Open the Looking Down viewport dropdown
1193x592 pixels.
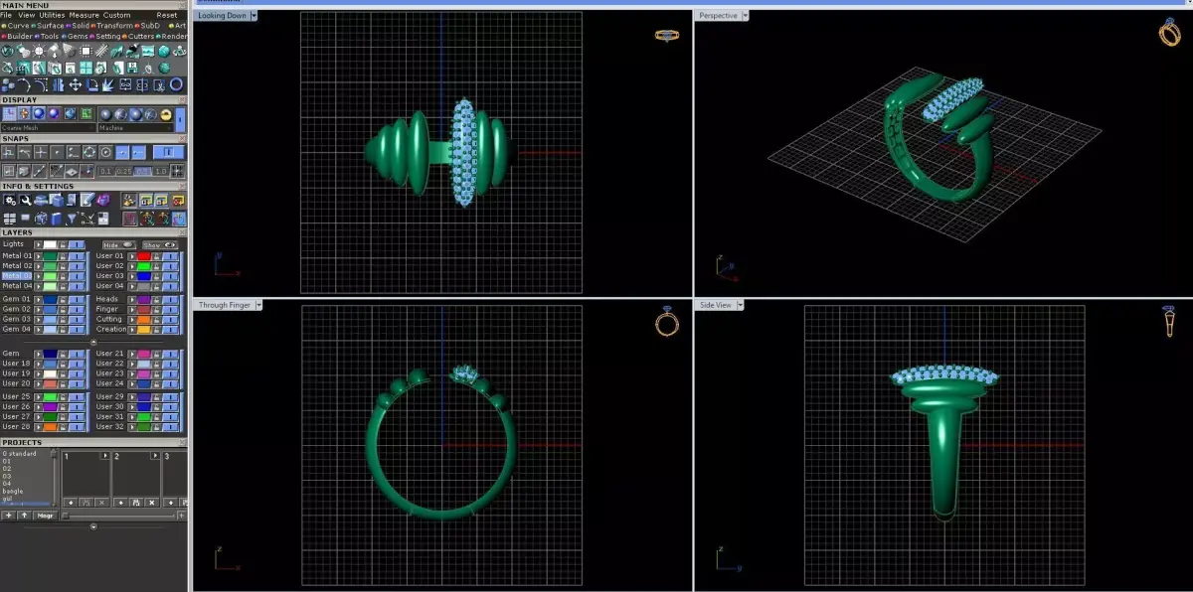click(255, 16)
